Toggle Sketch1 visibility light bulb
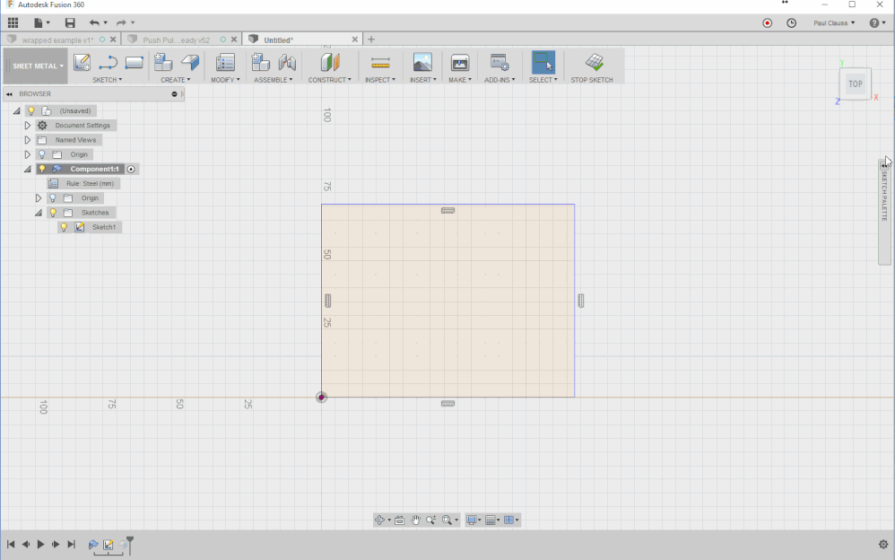This screenshot has width=895, height=560. click(x=64, y=227)
